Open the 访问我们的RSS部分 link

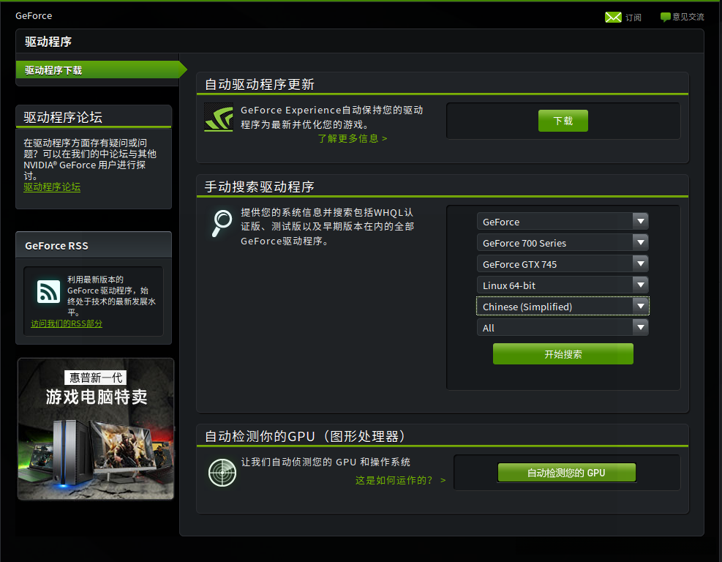(x=67, y=323)
